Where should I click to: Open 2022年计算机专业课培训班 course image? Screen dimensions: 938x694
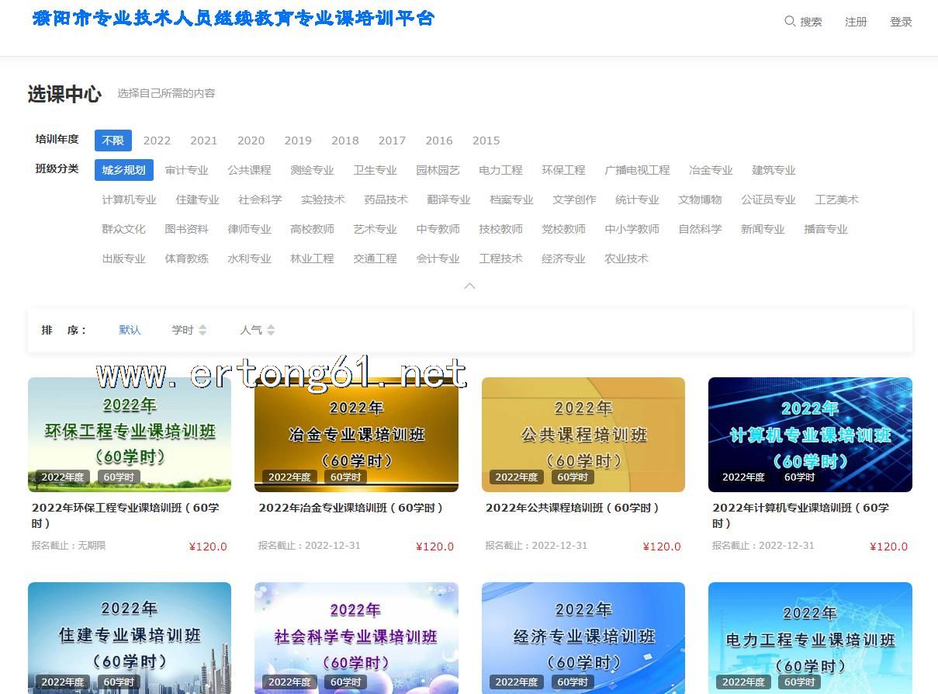(x=810, y=434)
